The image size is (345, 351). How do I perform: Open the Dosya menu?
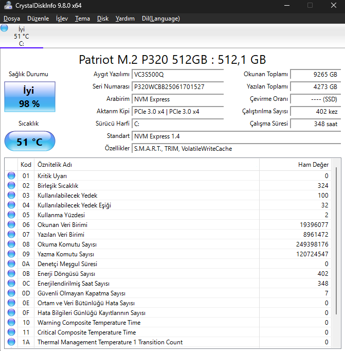12,19
